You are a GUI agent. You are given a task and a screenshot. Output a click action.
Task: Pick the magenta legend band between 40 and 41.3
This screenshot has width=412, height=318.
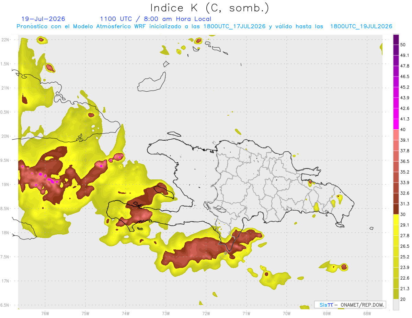point(396,124)
